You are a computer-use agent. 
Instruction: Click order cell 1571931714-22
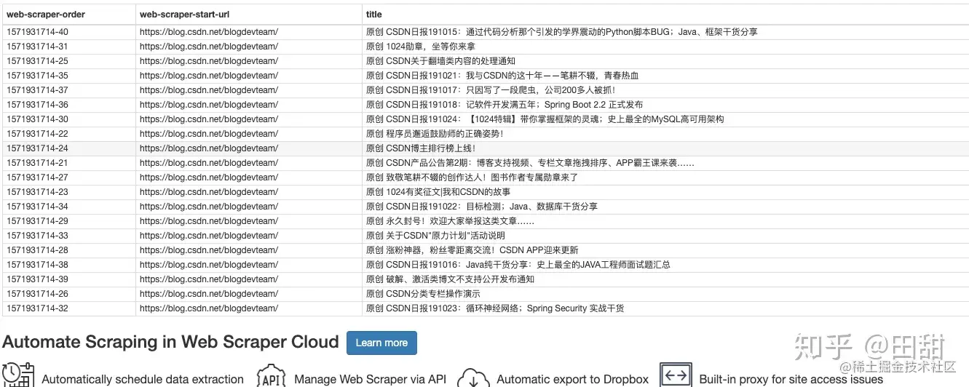[x=37, y=134]
